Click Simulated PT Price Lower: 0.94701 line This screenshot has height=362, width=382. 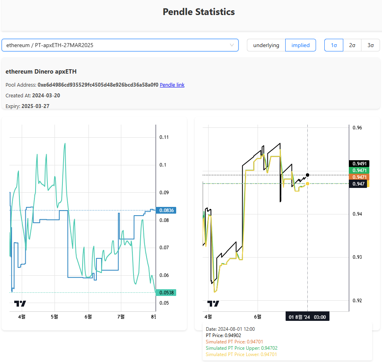coord(241,354)
